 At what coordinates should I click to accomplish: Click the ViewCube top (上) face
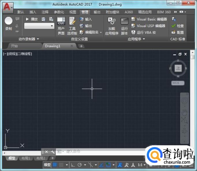178,68
